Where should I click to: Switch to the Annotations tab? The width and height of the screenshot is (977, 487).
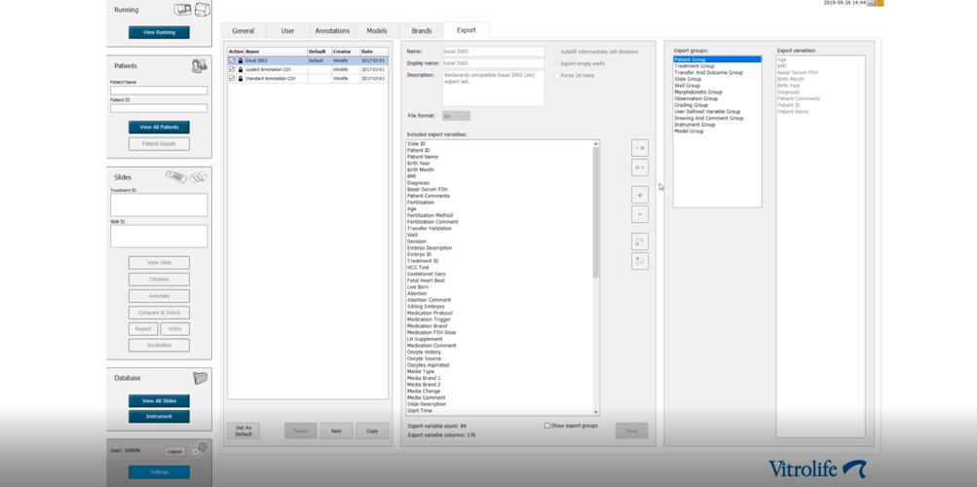pyautogui.click(x=332, y=31)
